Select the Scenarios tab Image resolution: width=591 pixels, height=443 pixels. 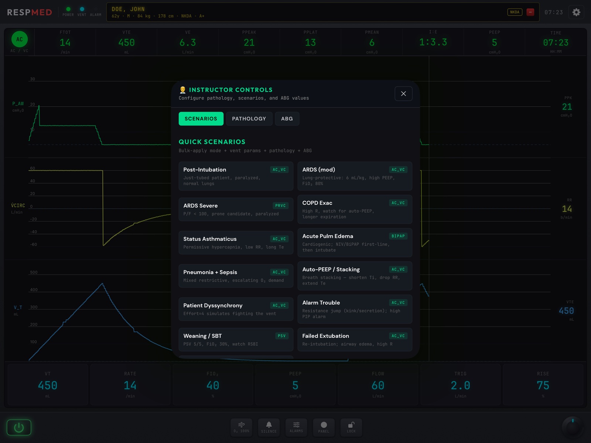(x=201, y=119)
